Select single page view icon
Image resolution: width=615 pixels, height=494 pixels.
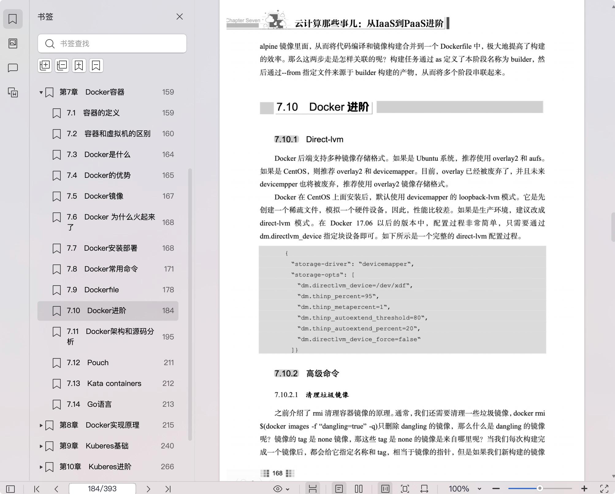tap(339, 489)
